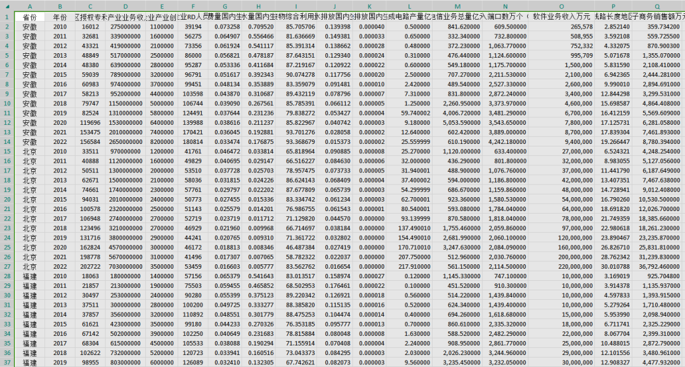Select row 1 header
685x367 pixels.
click(x=5, y=16)
